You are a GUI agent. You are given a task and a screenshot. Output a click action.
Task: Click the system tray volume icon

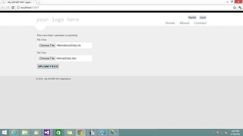coord(227,133)
